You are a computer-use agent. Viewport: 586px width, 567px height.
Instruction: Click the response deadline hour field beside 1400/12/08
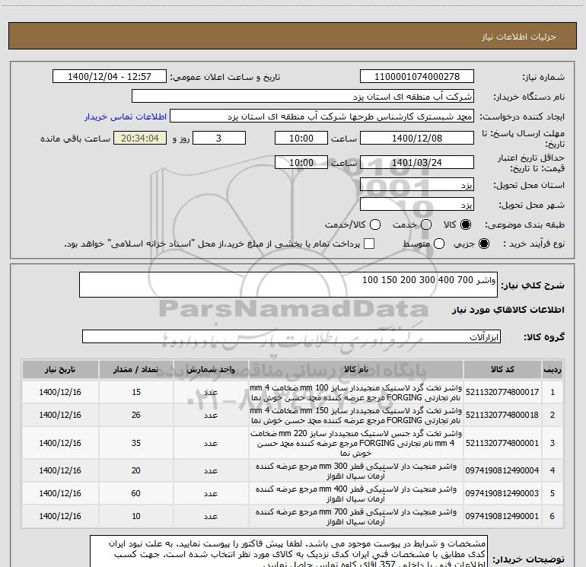click(x=301, y=138)
